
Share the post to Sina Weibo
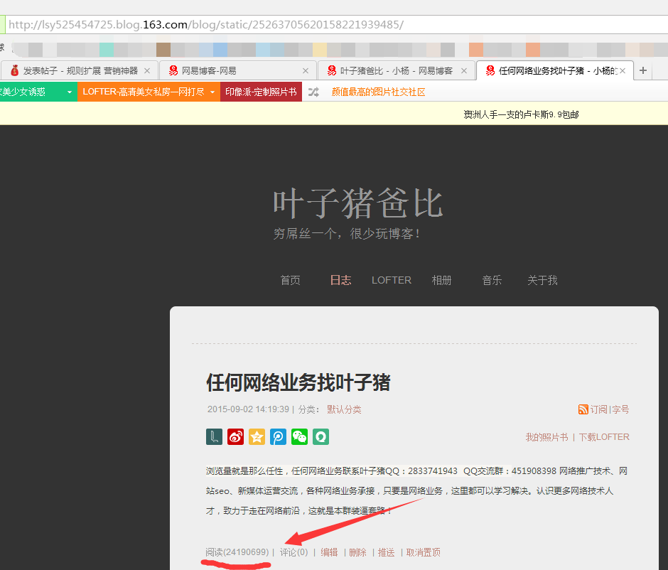235,436
